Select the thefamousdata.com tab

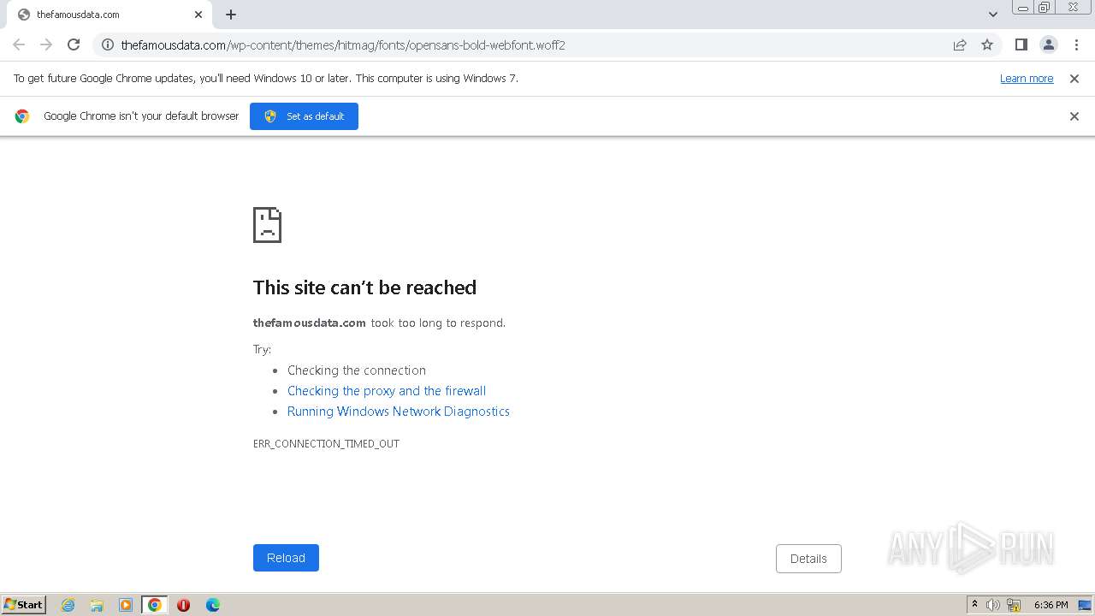pyautogui.click(x=103, y=15)
